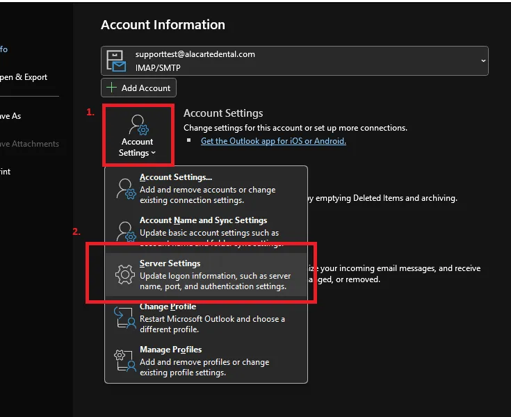
Task: Choose Manage Profiles menu entry
Action: click(x=206, y=361)
